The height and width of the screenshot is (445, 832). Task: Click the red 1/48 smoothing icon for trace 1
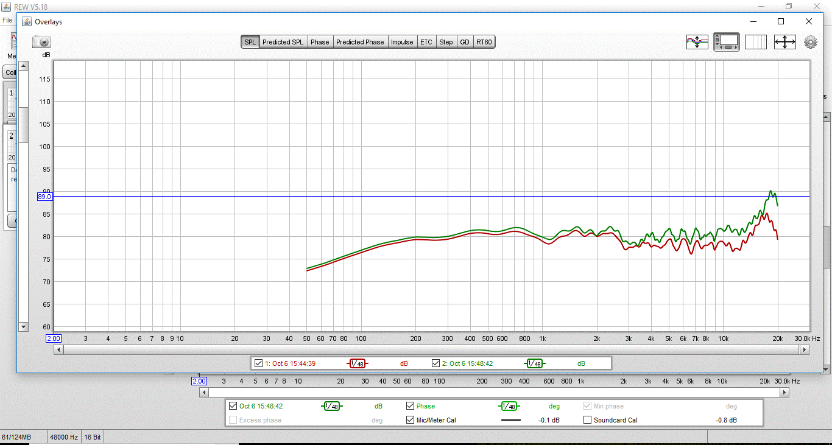click(358, 363)
